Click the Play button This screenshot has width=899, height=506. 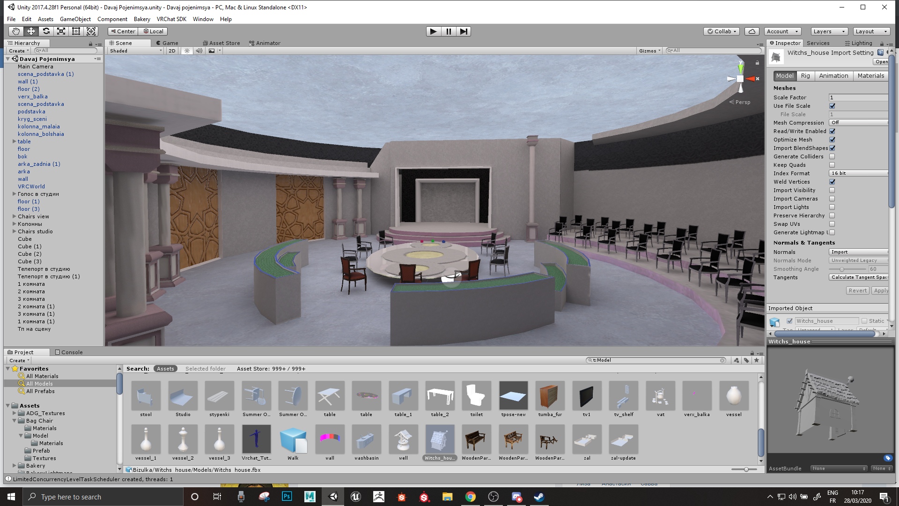point(433,31)
